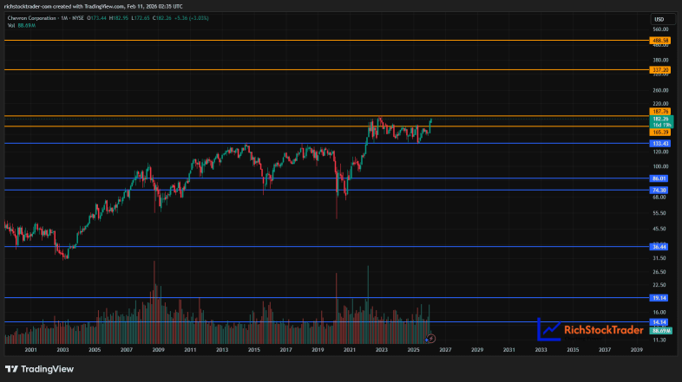Screen dimensions: 682x382
Task: Click the orange 337.20 price label
Action: (659, 70)
